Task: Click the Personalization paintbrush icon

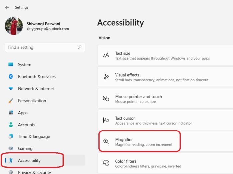Action: coord(11,101)
